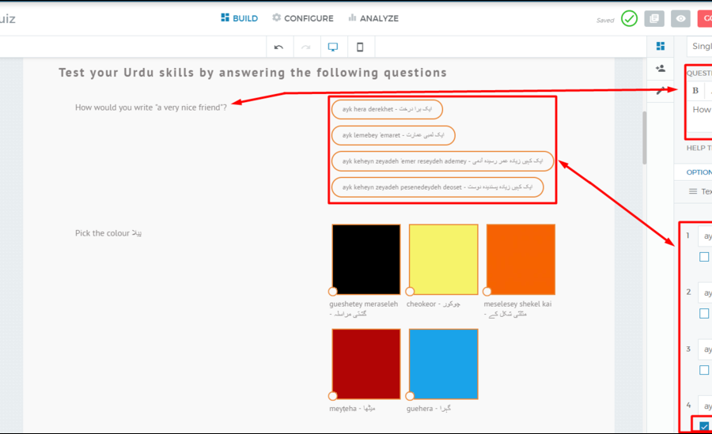This screenshot has width=712, height=434.
Task: Tick the checkbox under option 1
Action: [x=704, y=257]
